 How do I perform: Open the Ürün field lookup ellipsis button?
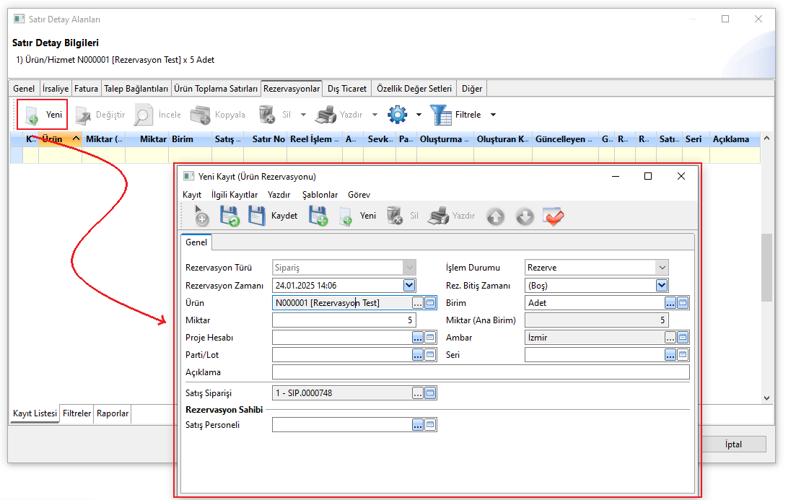coord(418,303)
